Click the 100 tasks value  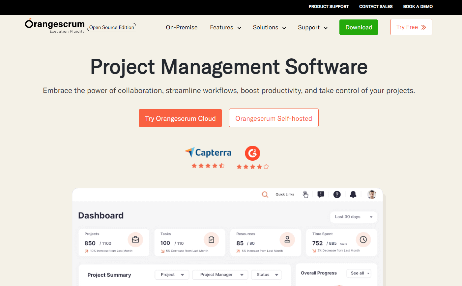tap(165, 243)
